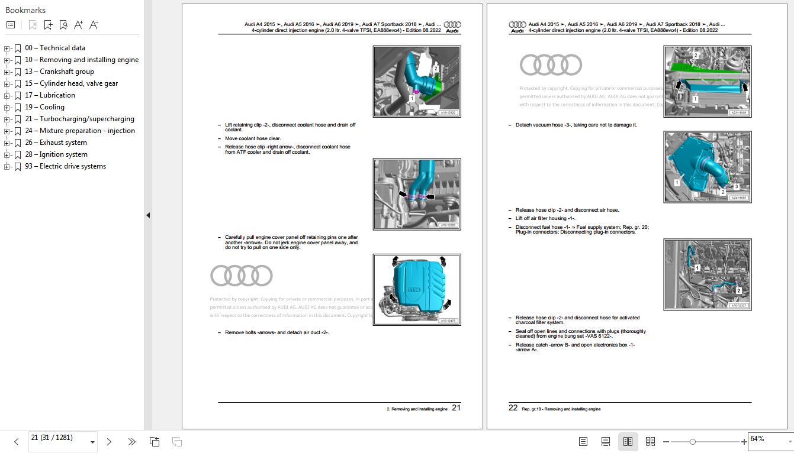Click the find current bookmark icon
This screenshot has width=794, height=453.
click(63, 25)
